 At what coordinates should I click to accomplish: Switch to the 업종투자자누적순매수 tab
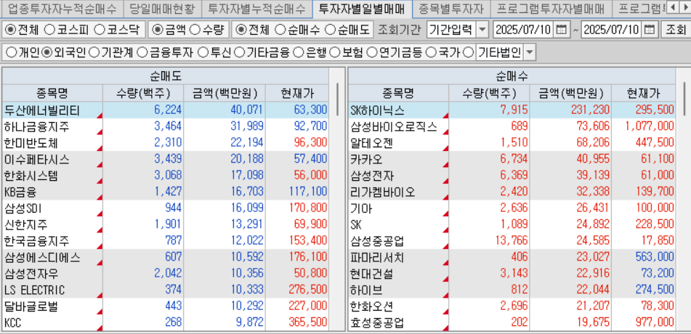[x=62, y=8]
